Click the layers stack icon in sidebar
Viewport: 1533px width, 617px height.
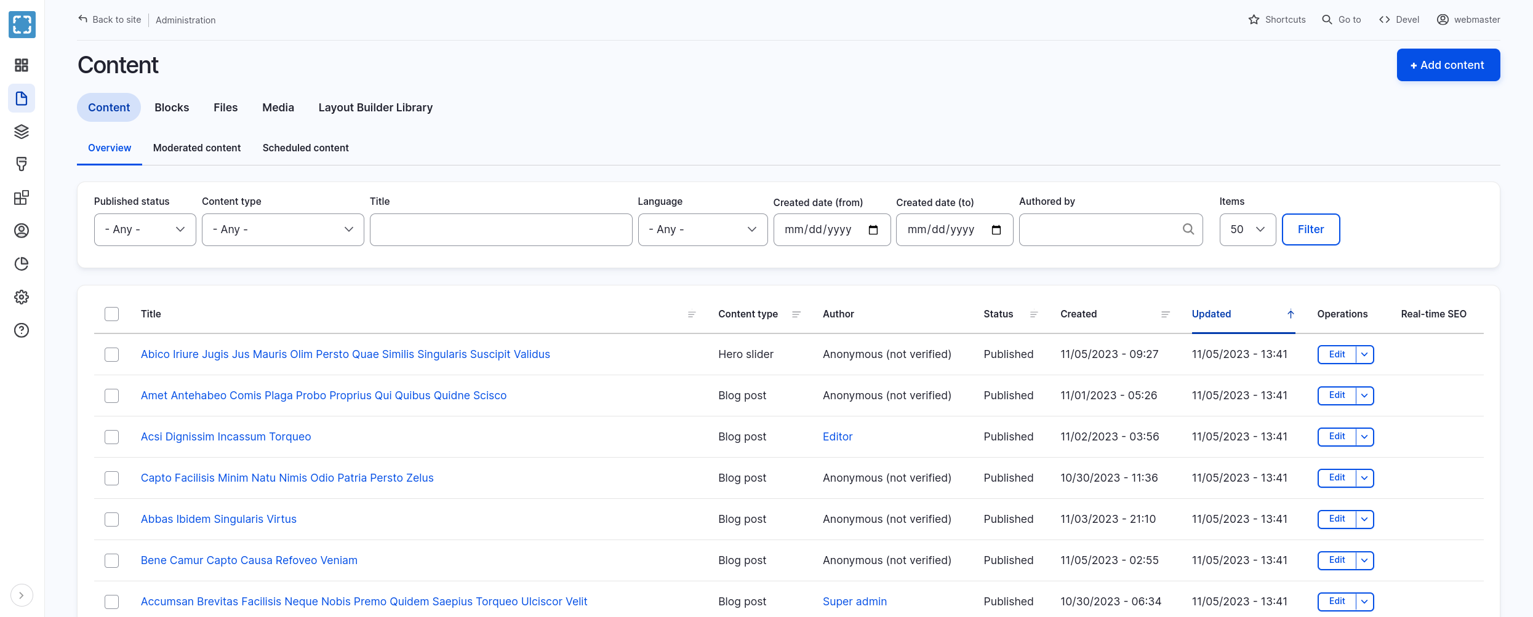[22, 132]
